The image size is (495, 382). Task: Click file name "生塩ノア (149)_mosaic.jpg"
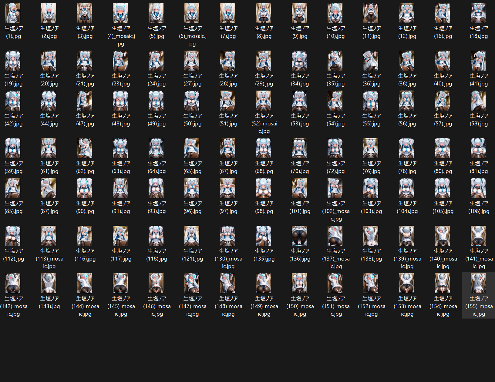(x=264, y=306)
